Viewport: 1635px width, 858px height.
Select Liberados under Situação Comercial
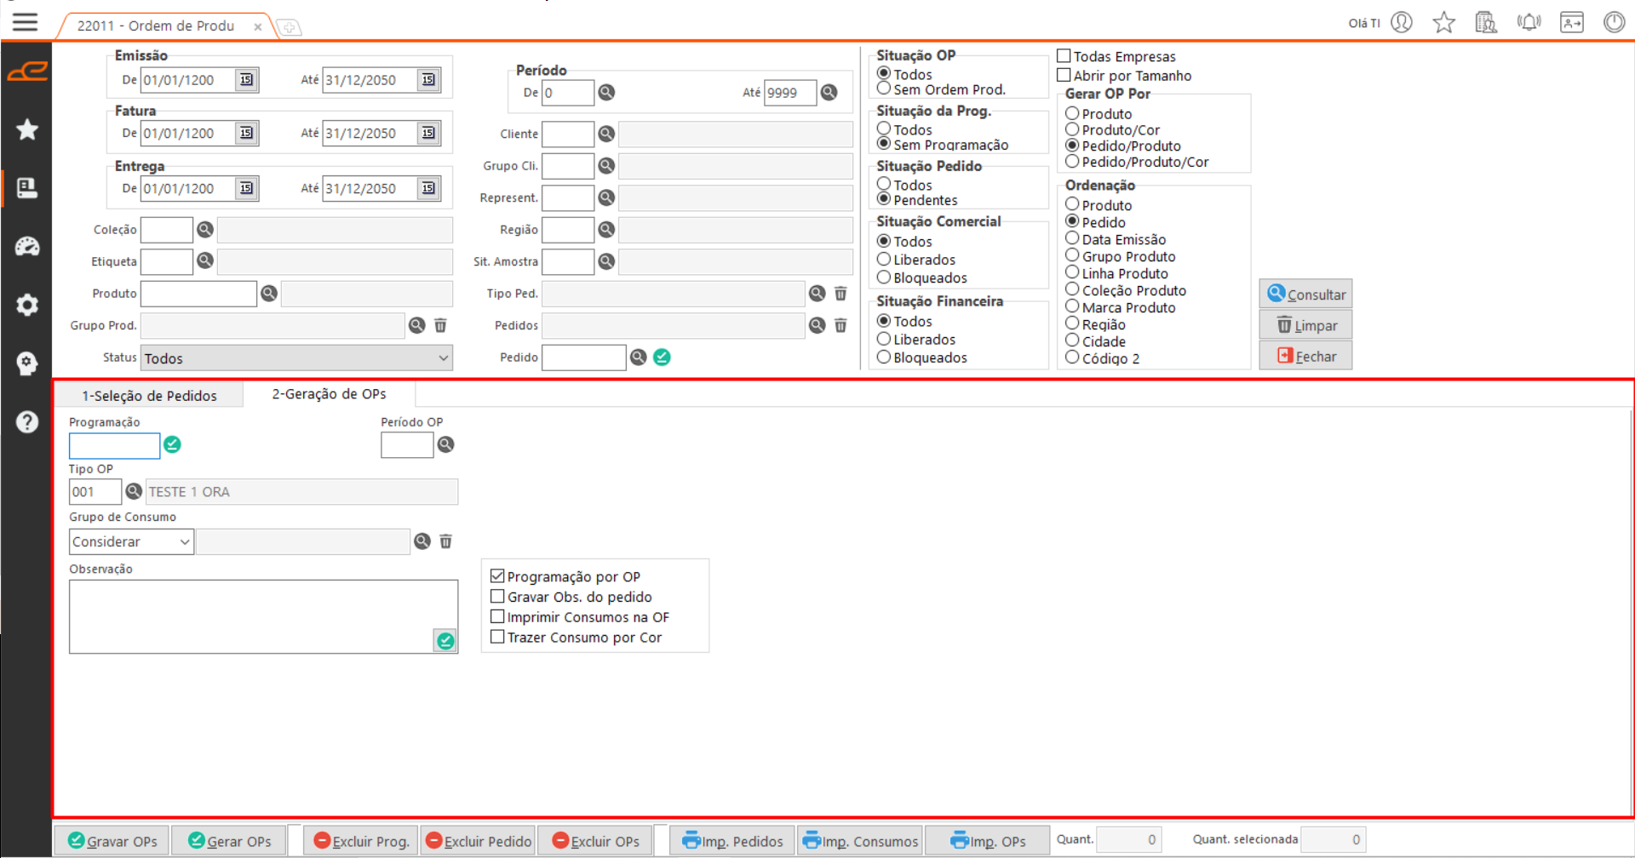coord(884,260)
